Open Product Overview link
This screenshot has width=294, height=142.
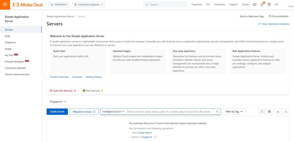(59, 77)
